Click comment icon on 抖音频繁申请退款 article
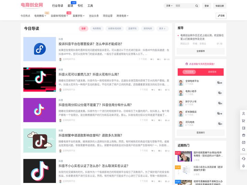Screen dimensions: 247x185 click(x=159, y=151)
